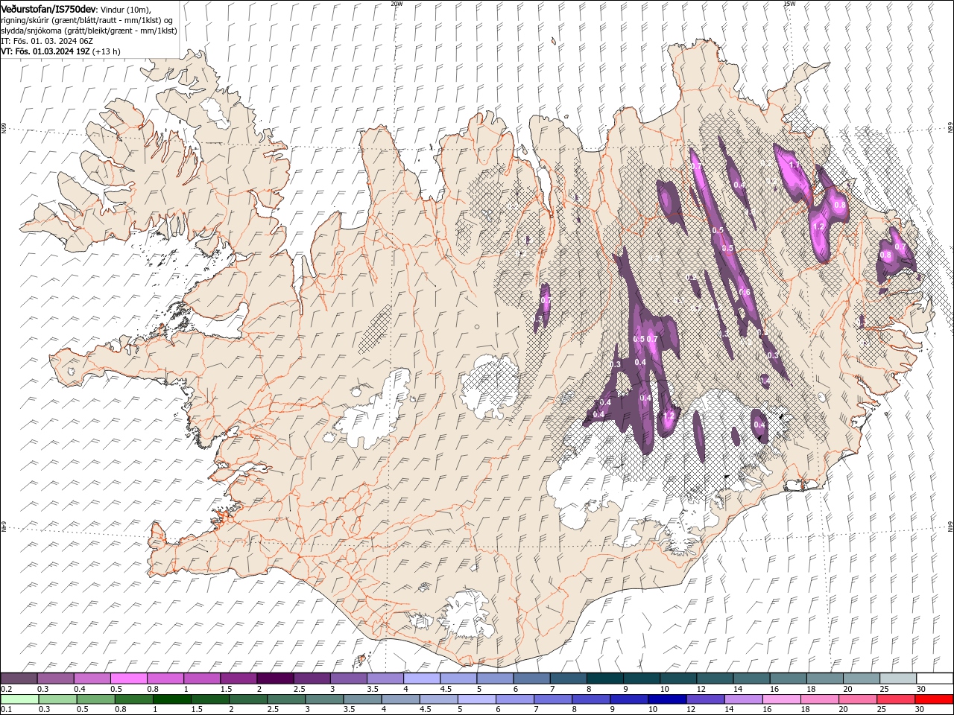Click the '15W' longitude label at top
Screen dimensions: 954x715
coord(789,4)
